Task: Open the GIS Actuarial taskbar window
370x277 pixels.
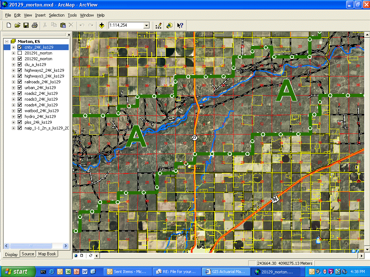Action: pos(226,271)
